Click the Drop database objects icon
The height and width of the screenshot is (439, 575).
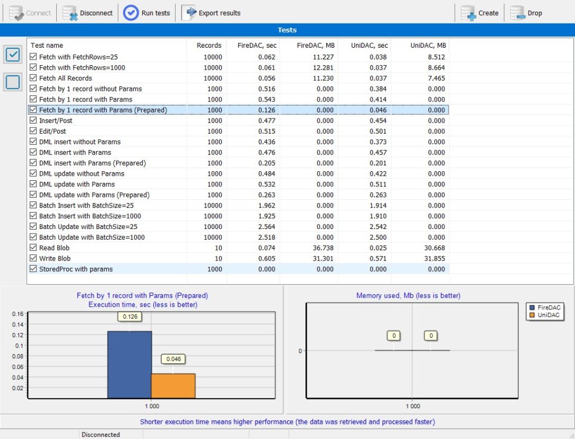pyautogui.click(x=516, y=12)
